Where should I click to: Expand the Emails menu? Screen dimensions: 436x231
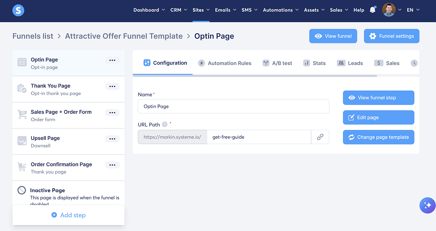coord(226,10)
